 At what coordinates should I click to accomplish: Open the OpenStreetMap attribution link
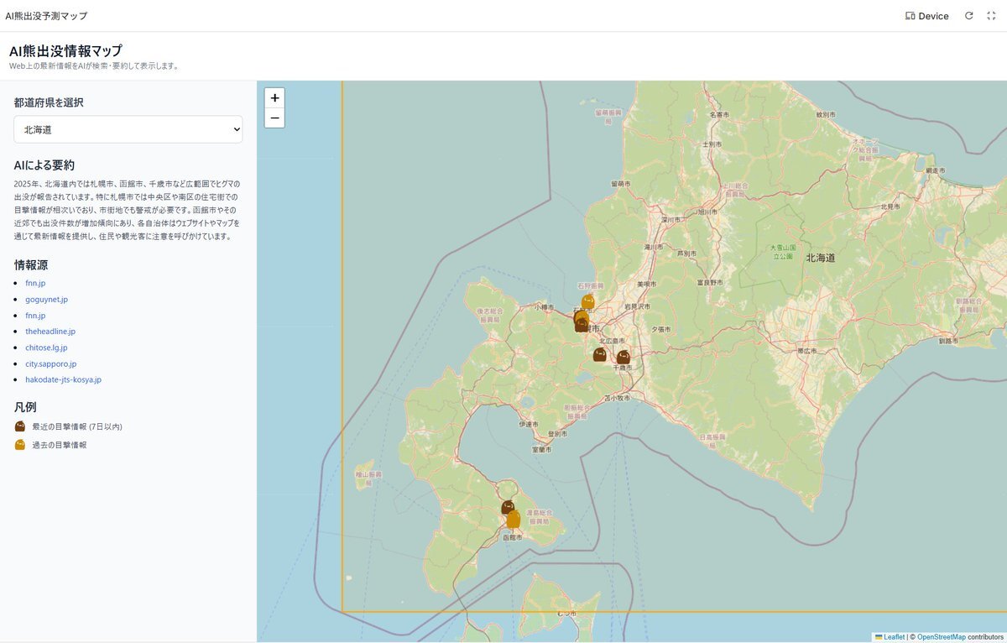(x=941, y=637)
